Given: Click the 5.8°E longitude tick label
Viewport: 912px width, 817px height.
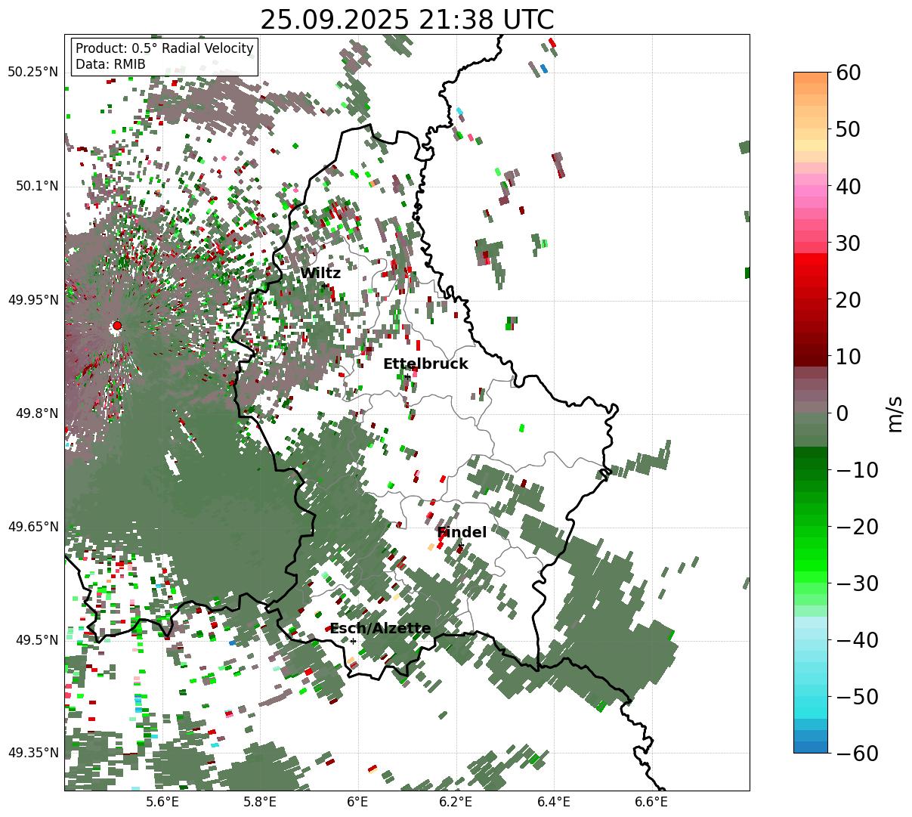Looking at the screenshot, I should click(x=260, y=803).
